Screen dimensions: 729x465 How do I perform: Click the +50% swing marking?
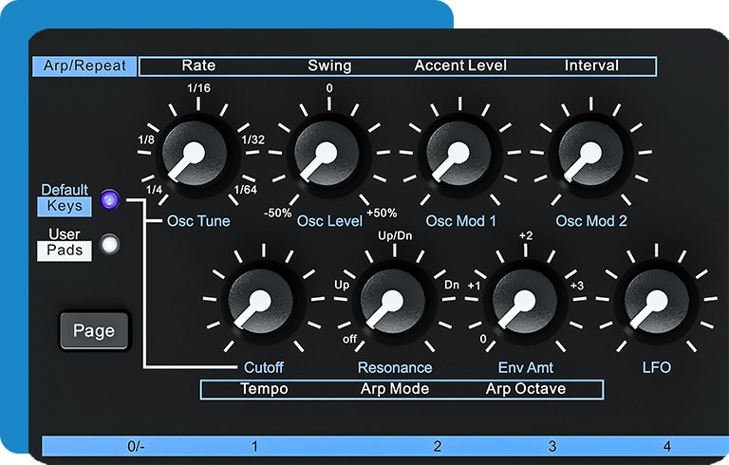[382, 214]
